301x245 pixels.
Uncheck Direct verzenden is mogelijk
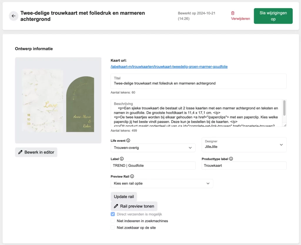pos(113,214)
